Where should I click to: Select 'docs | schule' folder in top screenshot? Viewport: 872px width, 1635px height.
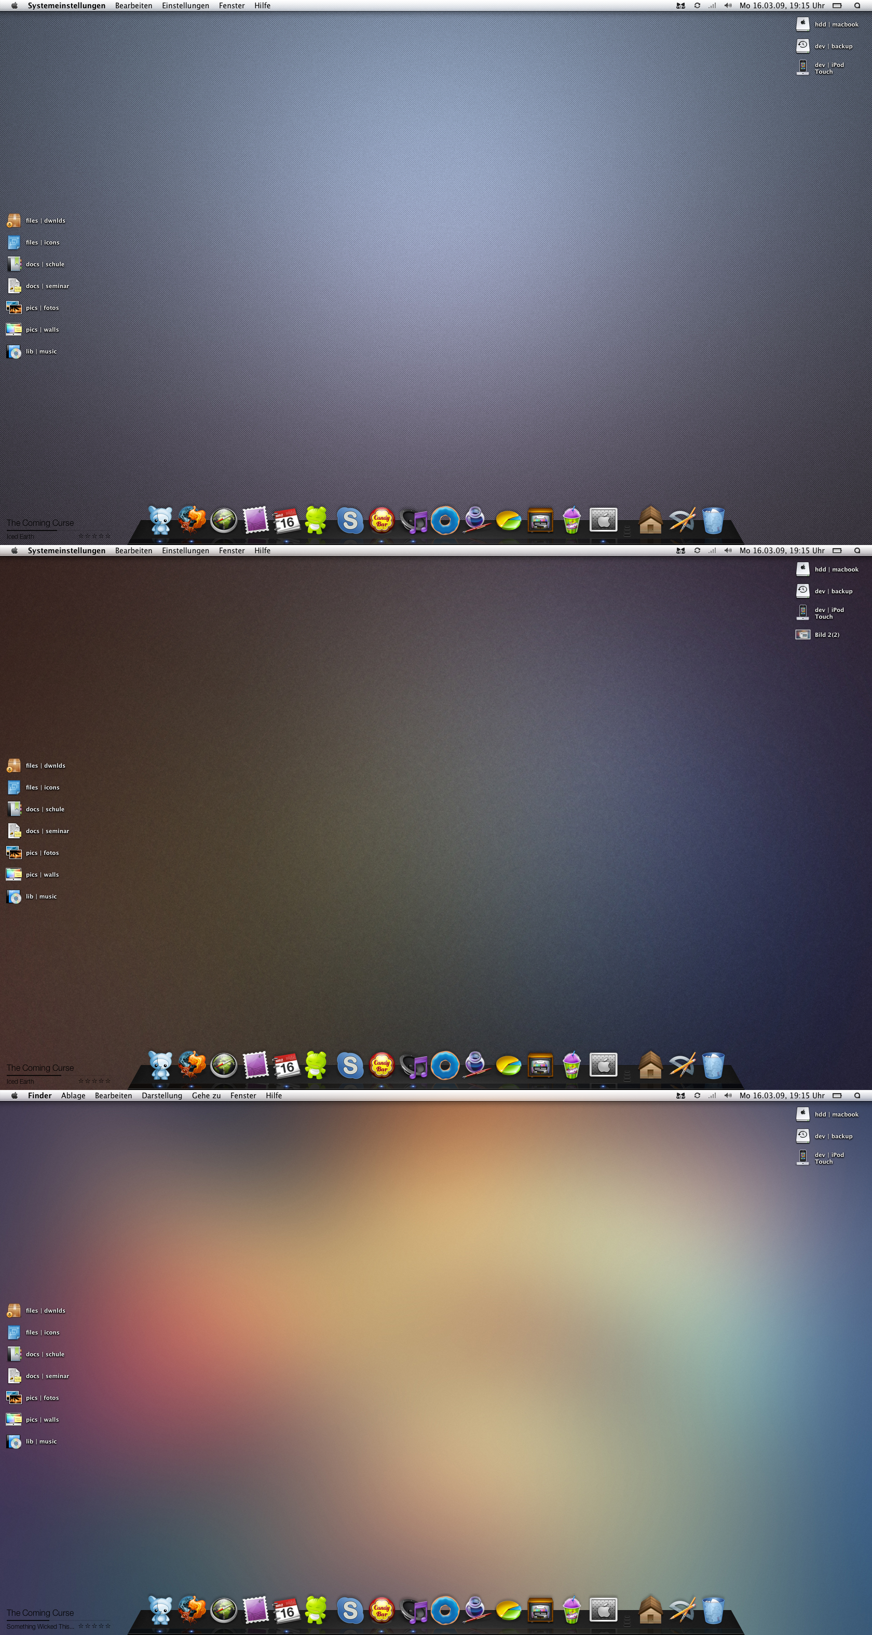35,264
